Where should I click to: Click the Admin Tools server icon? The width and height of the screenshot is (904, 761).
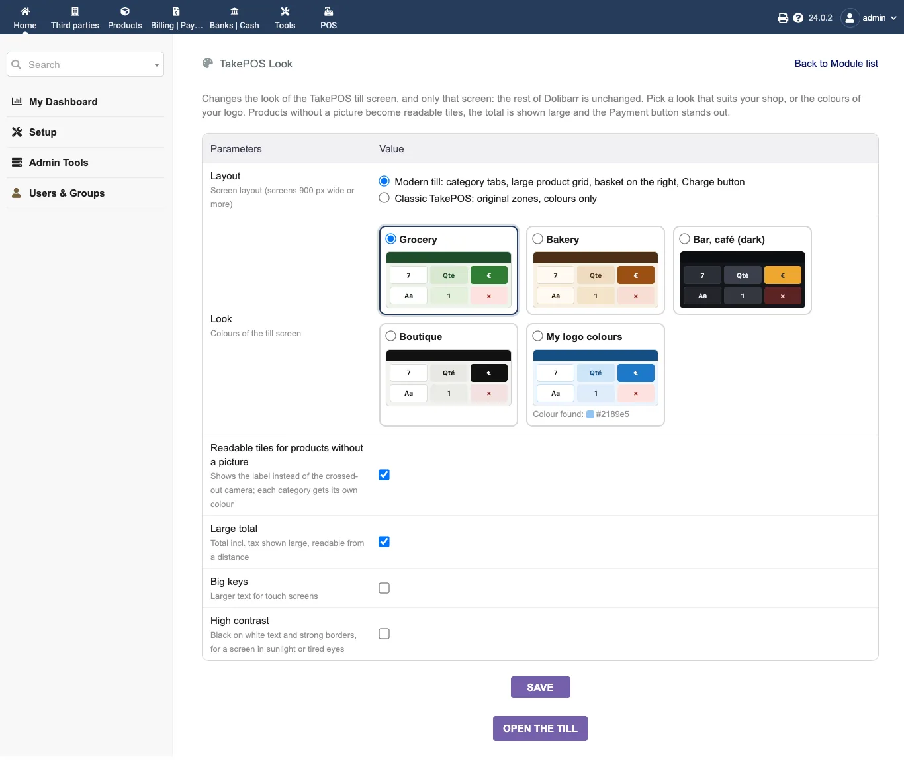17,162
